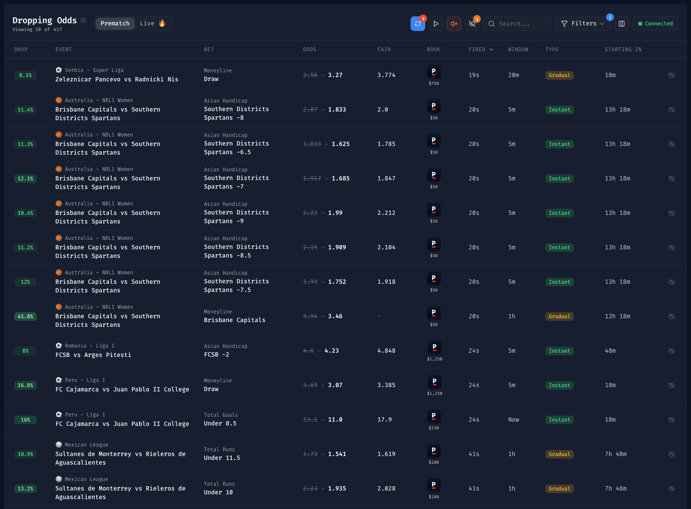Open hidden items eye-slash toolbar icon
Viewport: 691px width, 509px height.
[472, 24]
